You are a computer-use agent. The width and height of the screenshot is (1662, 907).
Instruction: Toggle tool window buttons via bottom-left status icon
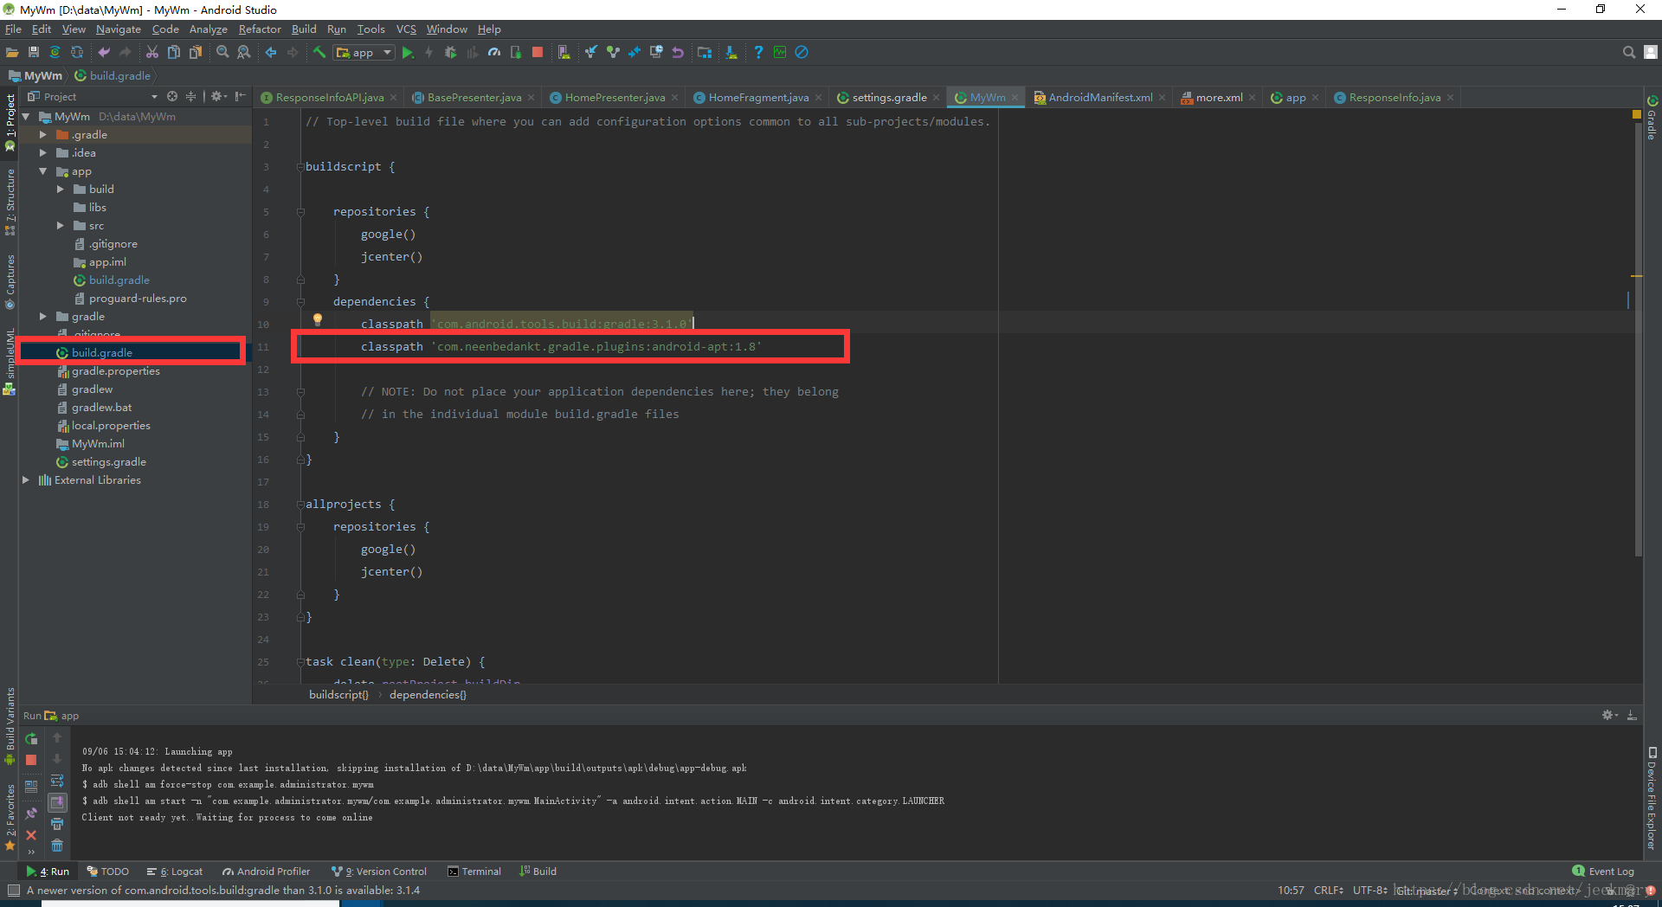tap(13, 891)
